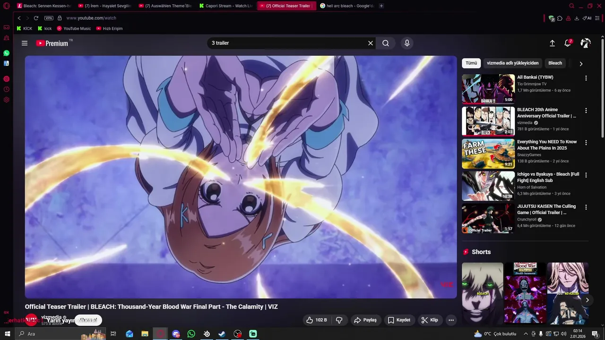Screen dimensions: 605x340
Task: Switch to the Bleach: Sennen Kessen browser tab
Action: tap(44, 6)
